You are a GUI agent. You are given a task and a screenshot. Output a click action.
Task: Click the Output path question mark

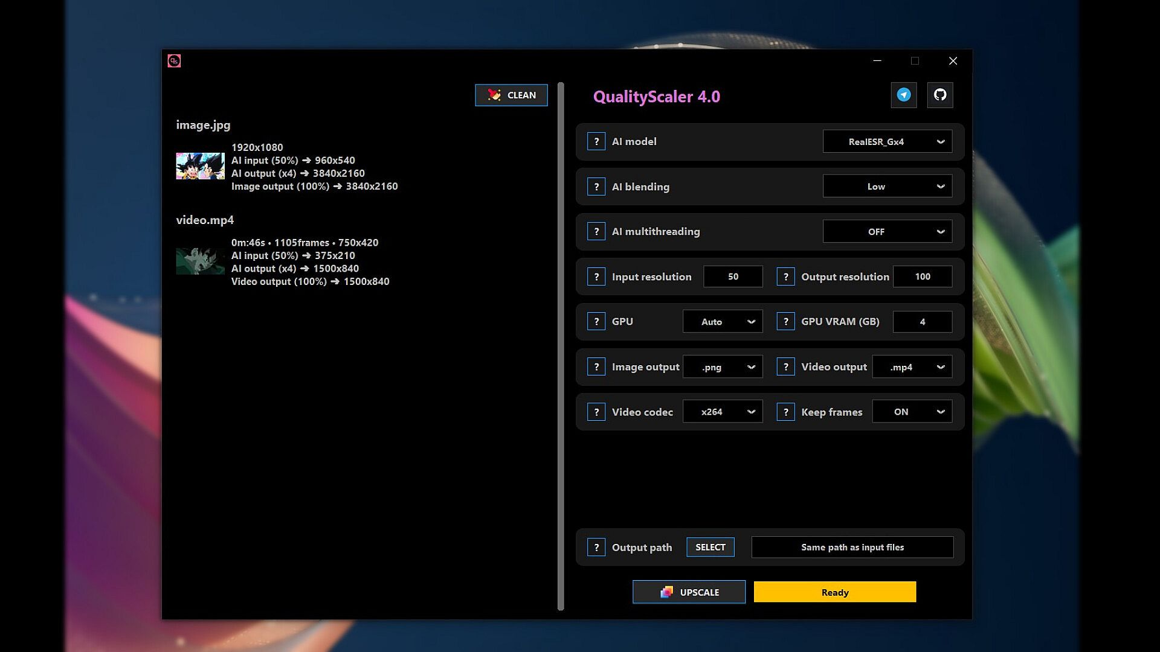click(596, 548)
